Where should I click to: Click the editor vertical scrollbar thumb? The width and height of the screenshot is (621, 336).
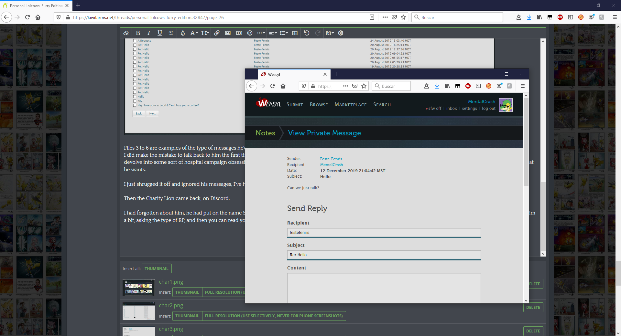[x=543, y=216]
